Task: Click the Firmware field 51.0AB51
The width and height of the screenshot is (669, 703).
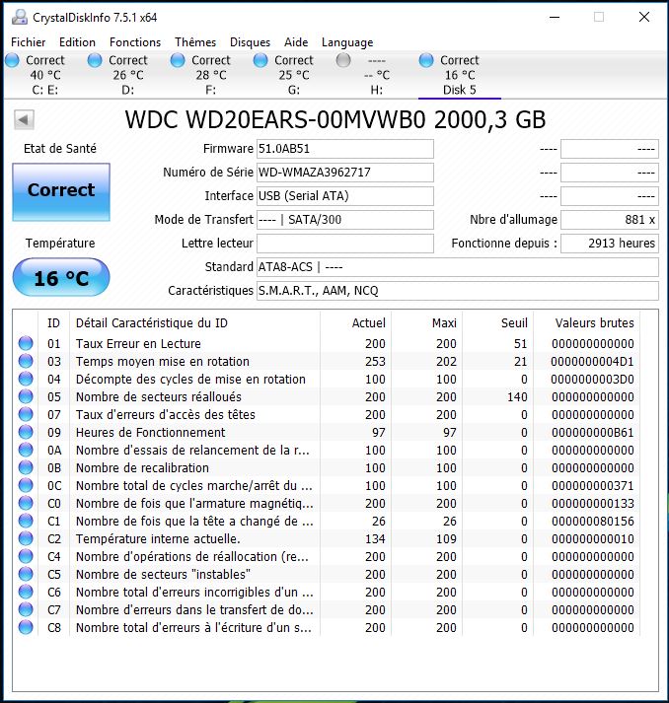Action: tap(345, 149)
